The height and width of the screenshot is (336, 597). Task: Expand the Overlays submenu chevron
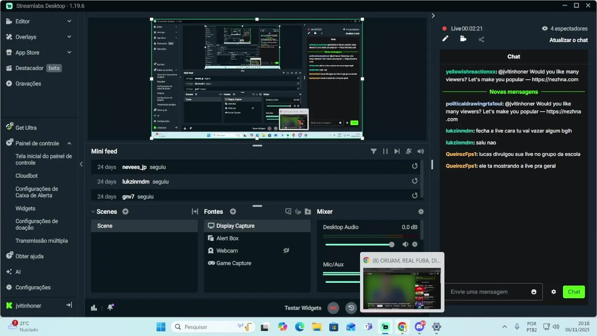[x=69, y=37]
